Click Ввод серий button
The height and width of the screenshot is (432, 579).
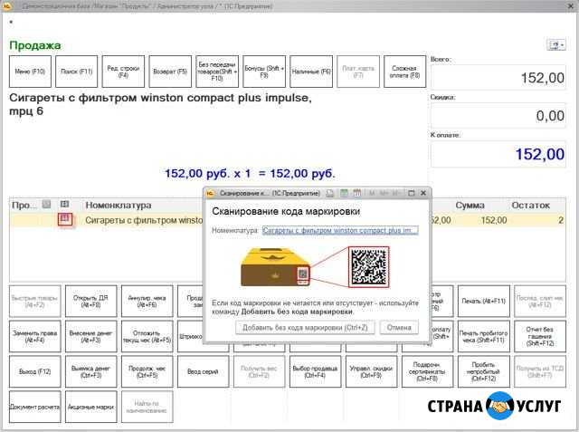pyautogui.click(x=203, y=371)
